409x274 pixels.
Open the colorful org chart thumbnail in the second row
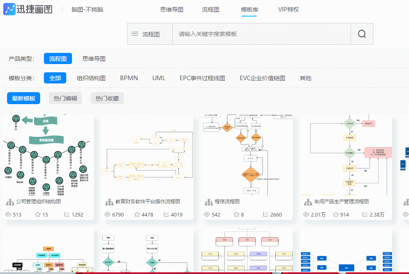click(48, 251)
